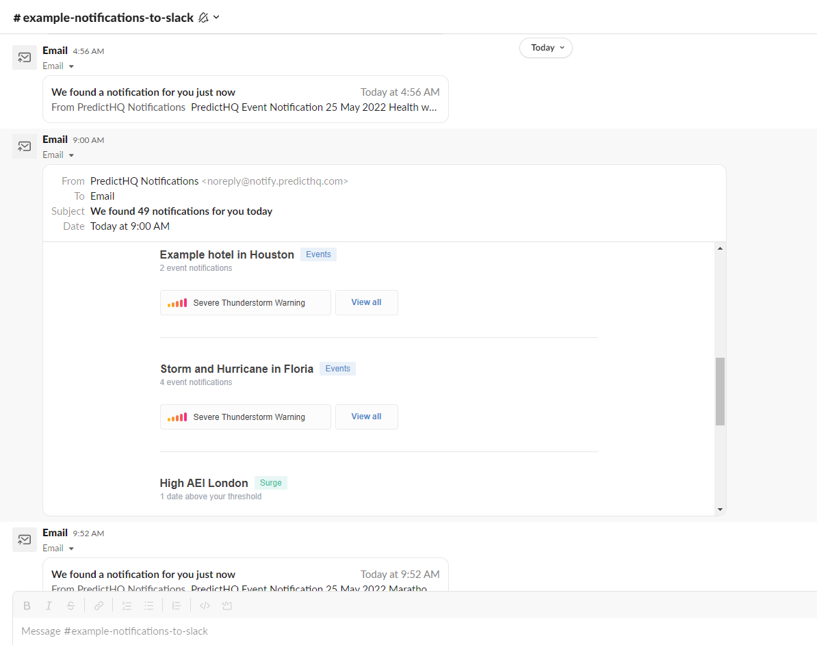Viewport: 817px width, 645px height.
Task: Click the Email app avatar at 9:52 AM
Action: point(25,540)
